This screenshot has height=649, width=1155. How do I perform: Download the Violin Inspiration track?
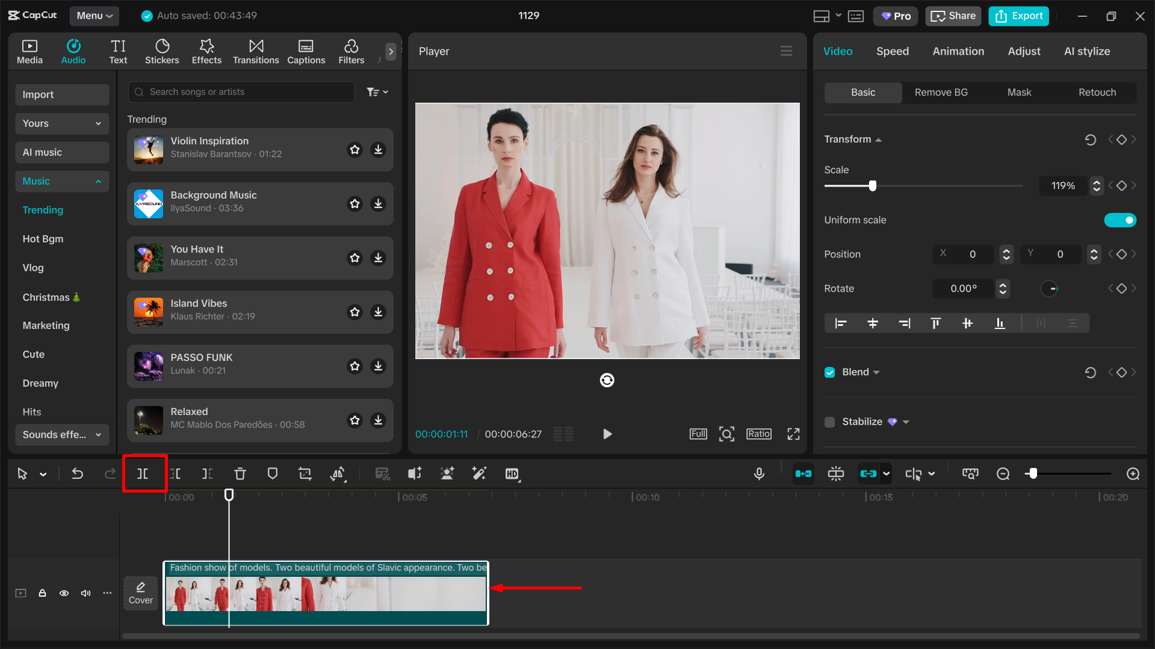[378, 150]
